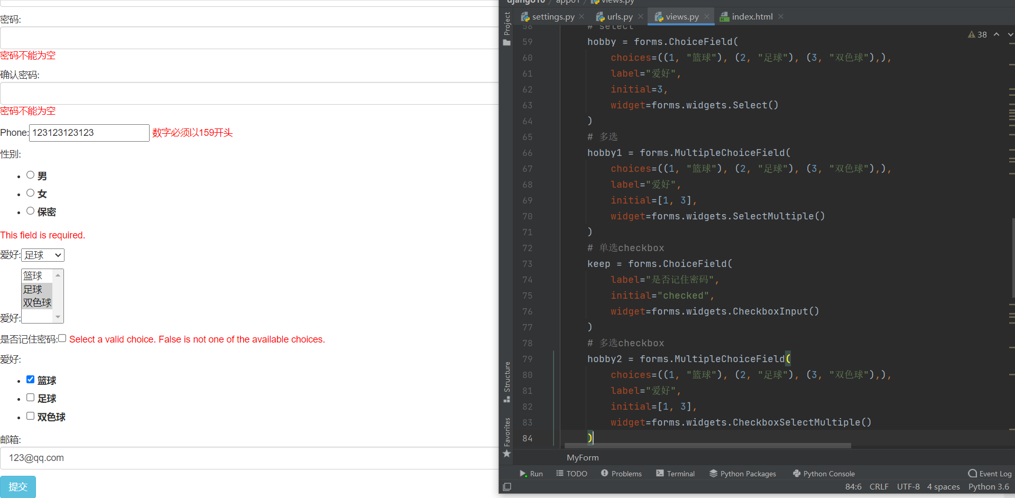Click the 'hobby2 = forms.MultipleChoiceField(' code line
Screen dimensions: 1015x498
click(689, 359)
